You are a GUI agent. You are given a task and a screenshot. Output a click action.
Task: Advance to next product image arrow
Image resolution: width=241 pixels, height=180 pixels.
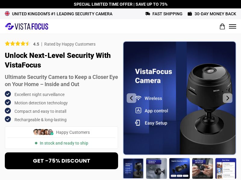pyautogui.click(x=228, y=98)
